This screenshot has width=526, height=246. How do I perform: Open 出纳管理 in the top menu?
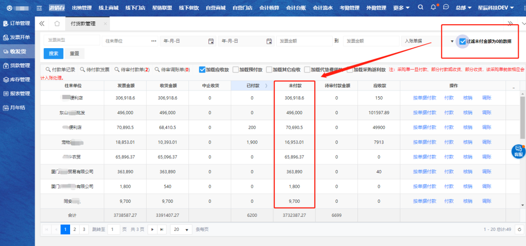[x=81, y=8]
